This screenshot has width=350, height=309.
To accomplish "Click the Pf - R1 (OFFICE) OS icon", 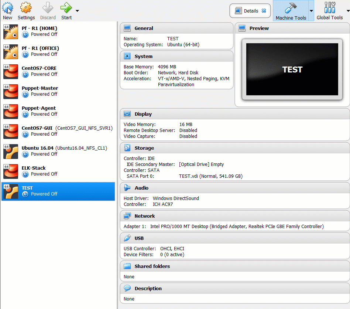I will click(x=11, y=52).
